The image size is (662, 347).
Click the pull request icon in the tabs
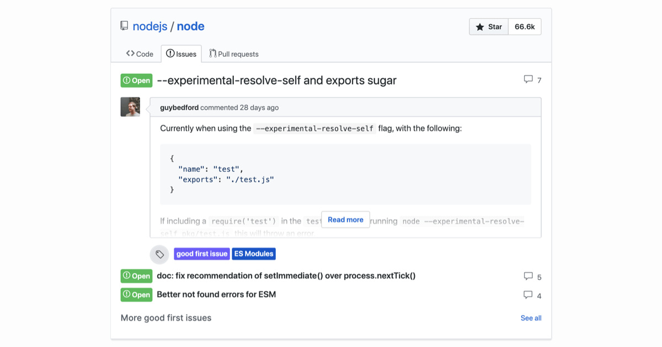212,53
